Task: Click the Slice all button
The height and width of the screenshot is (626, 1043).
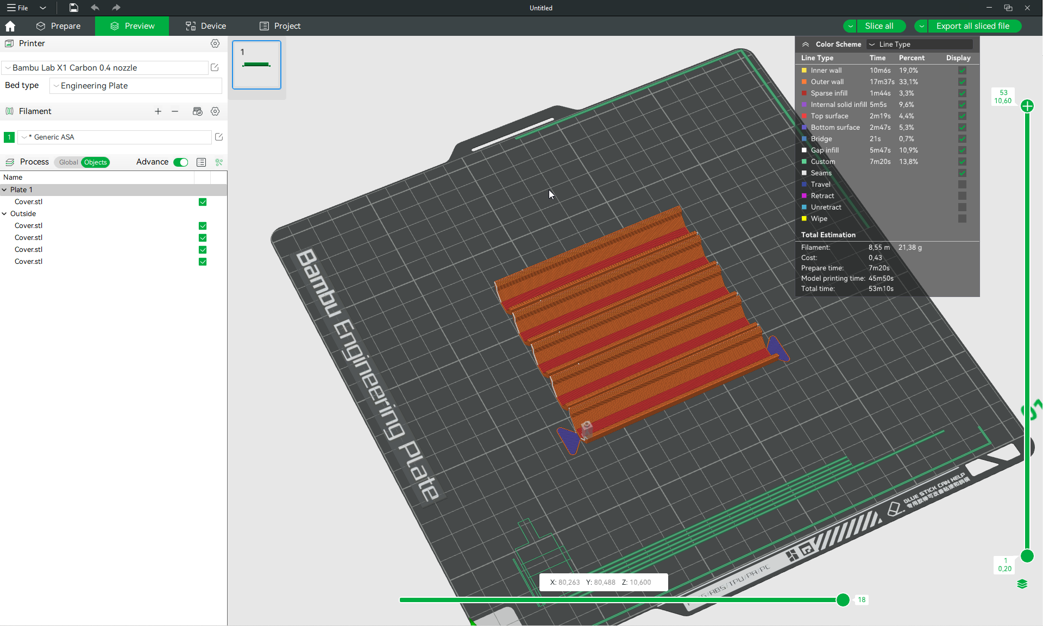Action: (x=880, y=26)
